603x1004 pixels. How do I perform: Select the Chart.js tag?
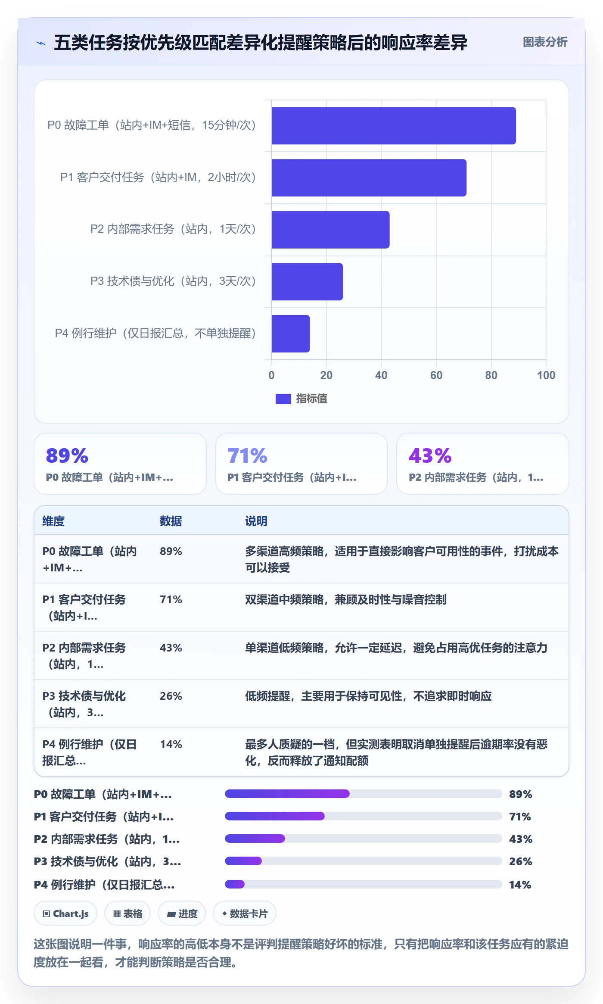pos(65,913)
